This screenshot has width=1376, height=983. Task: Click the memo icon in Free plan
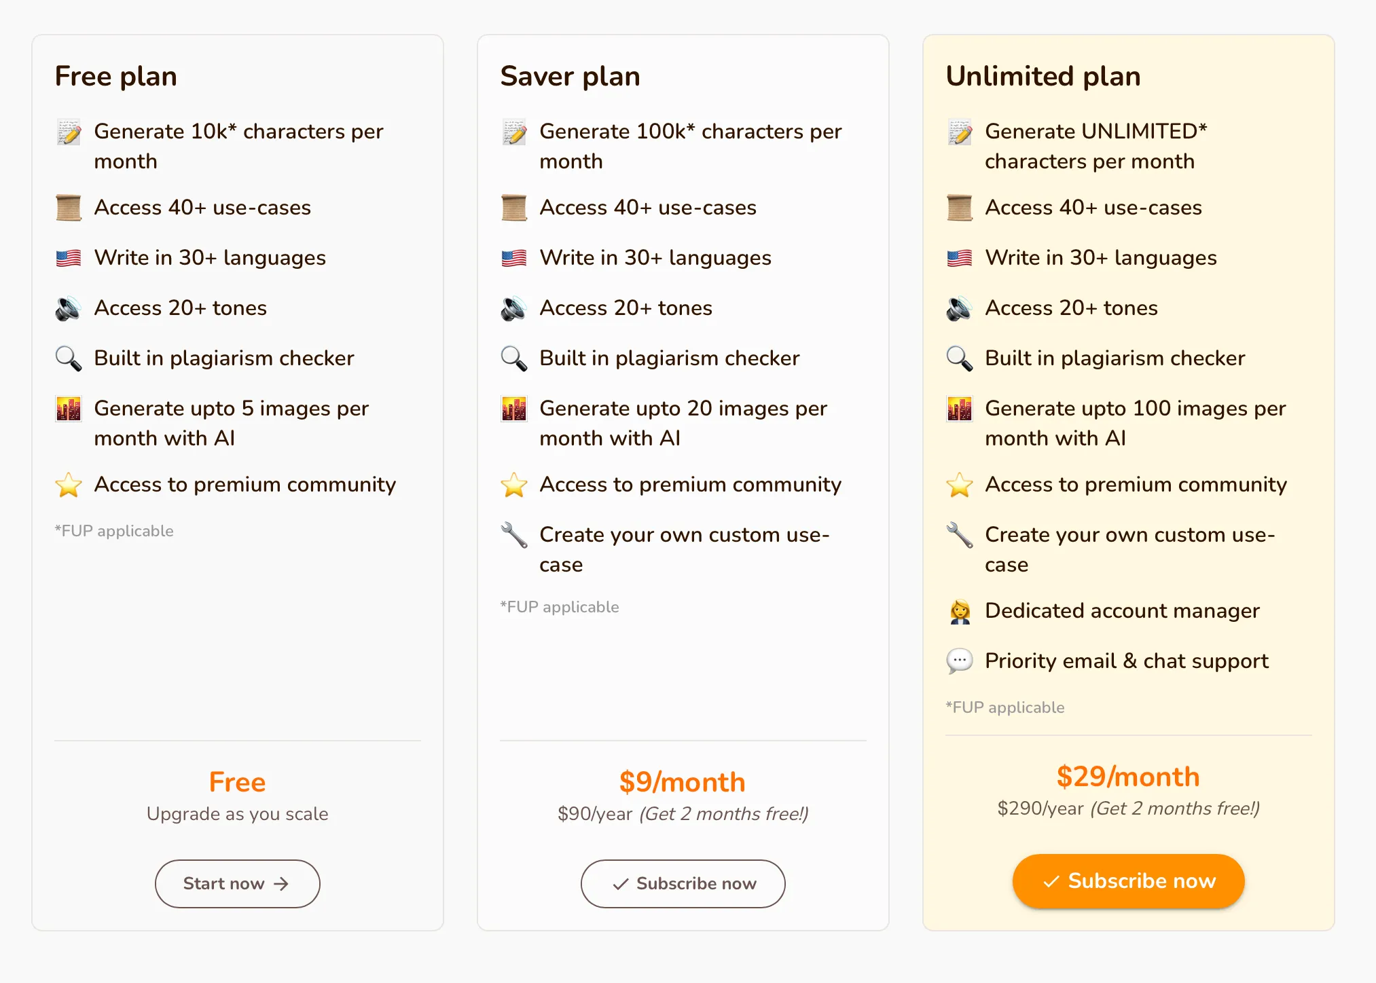tap(69, 132)
